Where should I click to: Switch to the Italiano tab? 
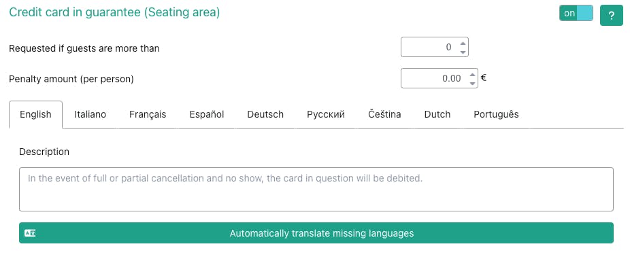tap(90, 114)
